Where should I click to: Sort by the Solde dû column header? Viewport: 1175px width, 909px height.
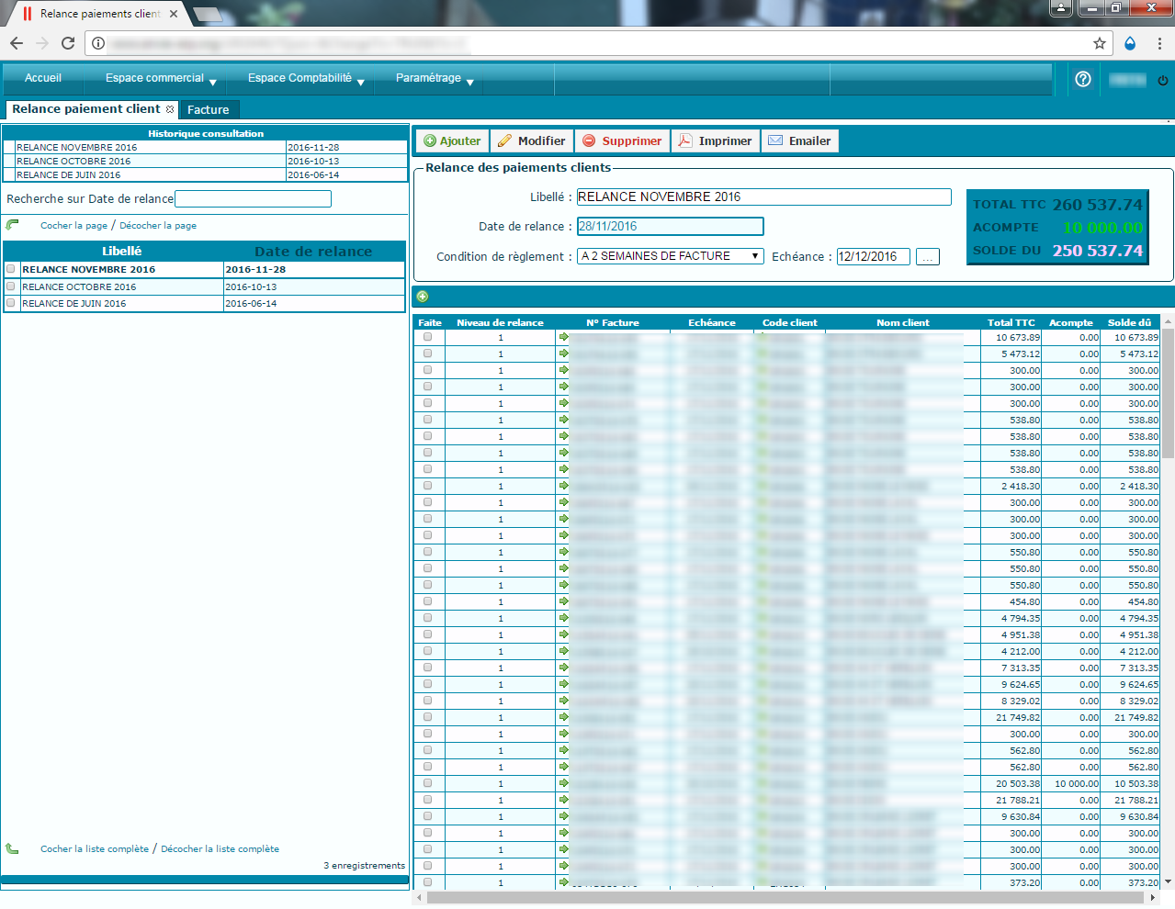(x=1129, y=323)
